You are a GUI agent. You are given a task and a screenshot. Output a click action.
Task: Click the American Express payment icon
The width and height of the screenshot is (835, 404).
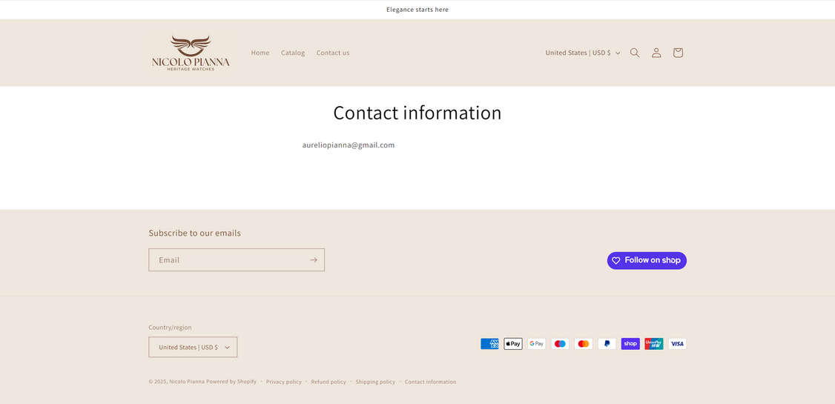tap(489, 344)
